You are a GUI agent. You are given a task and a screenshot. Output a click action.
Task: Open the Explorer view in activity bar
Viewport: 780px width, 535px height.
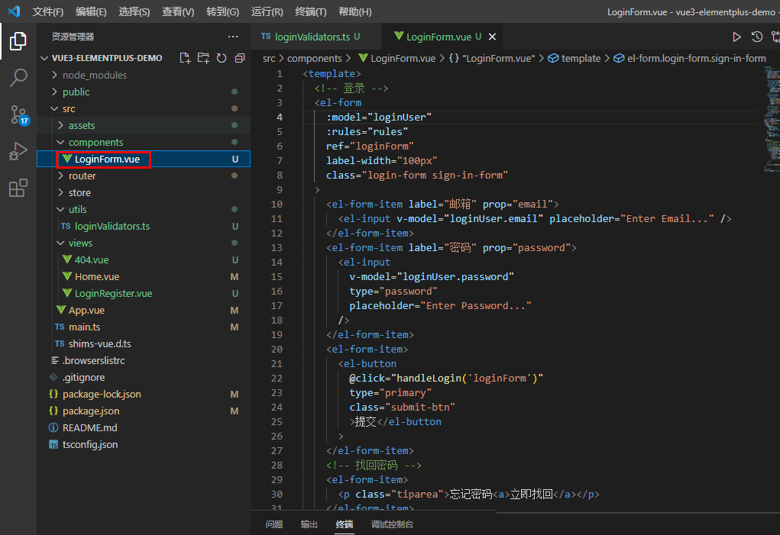[18, 41]
